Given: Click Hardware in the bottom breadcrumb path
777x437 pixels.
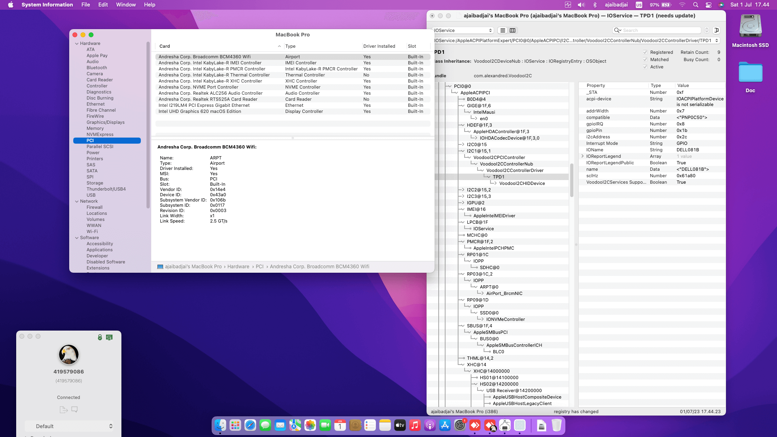Looking at the screenshot, I should pyautogui.click(x=238, y=267).
